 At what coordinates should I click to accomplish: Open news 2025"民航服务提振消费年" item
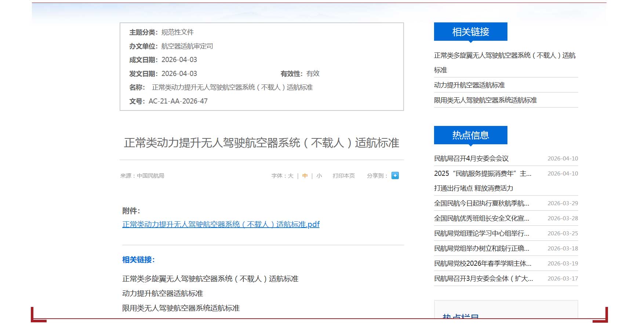(482, 174)
